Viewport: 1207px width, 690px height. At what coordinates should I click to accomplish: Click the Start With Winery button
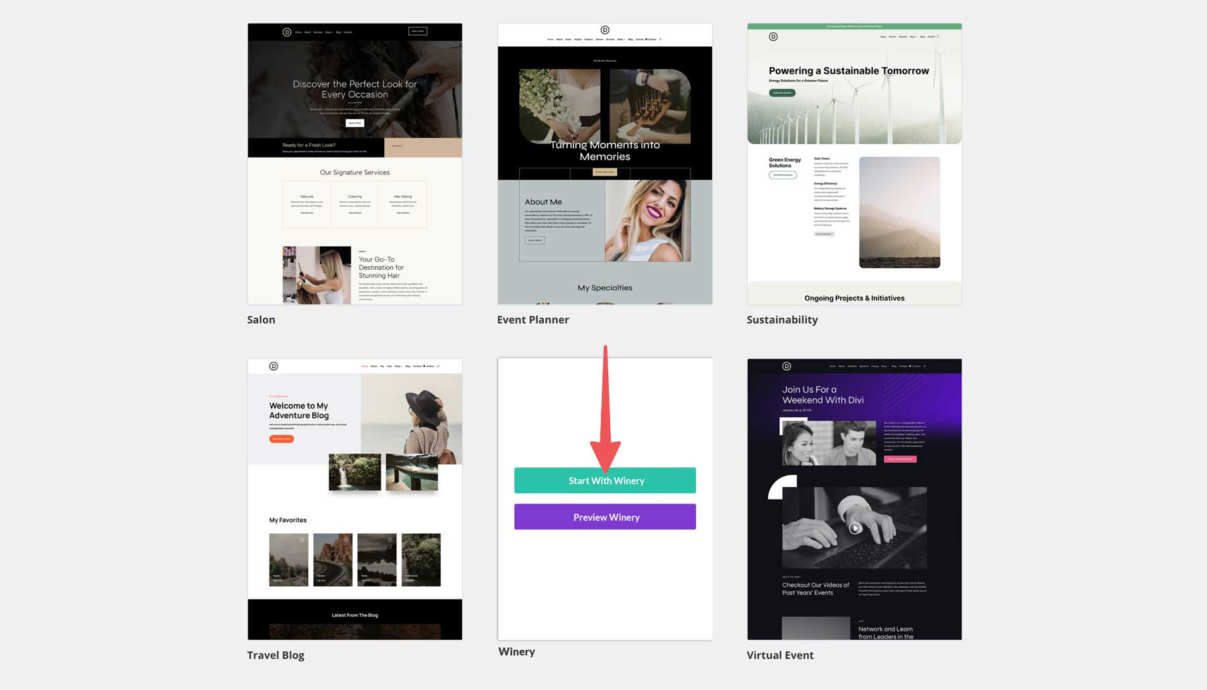[x=605, y=480]
